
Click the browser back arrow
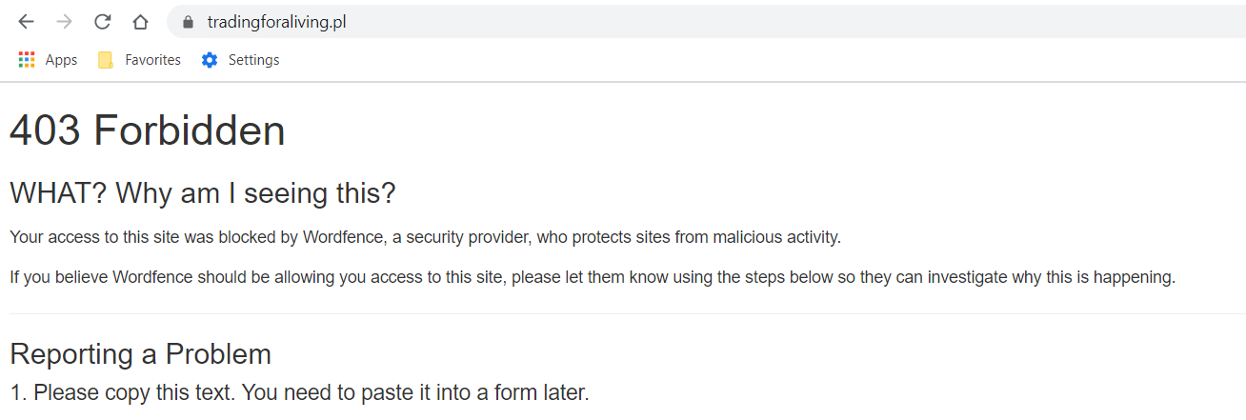click(x=26, y=22)
